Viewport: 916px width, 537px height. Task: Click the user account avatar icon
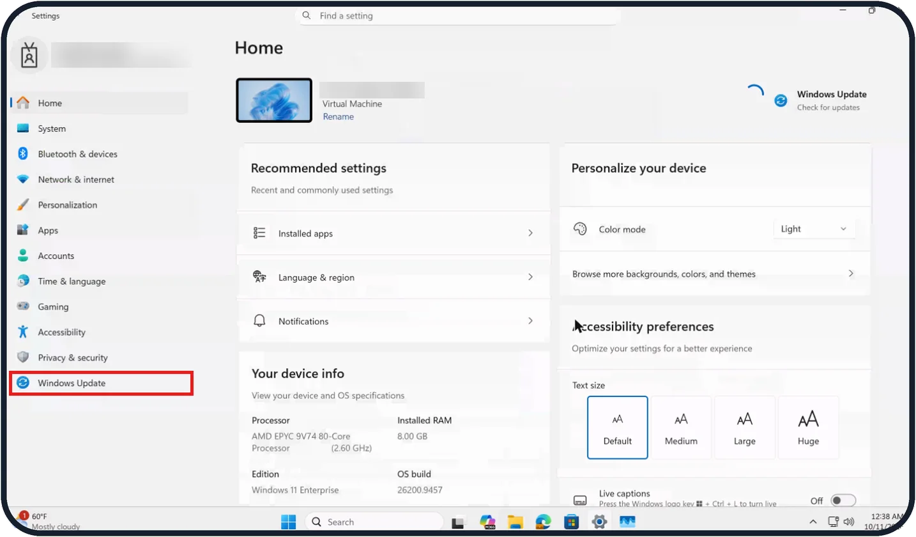click(29, 56)
